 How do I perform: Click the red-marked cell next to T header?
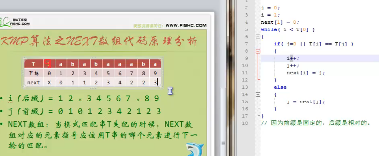click(x=49, y=64)
